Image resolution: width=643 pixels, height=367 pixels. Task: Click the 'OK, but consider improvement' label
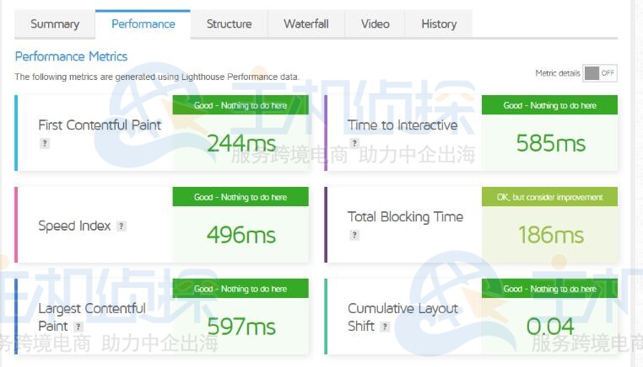click(x=550, y=197)
